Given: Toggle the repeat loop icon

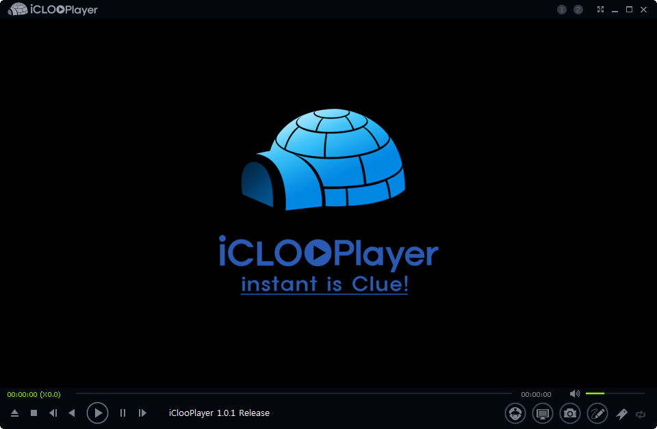Looking at the screenshot, I should [641, 415].
